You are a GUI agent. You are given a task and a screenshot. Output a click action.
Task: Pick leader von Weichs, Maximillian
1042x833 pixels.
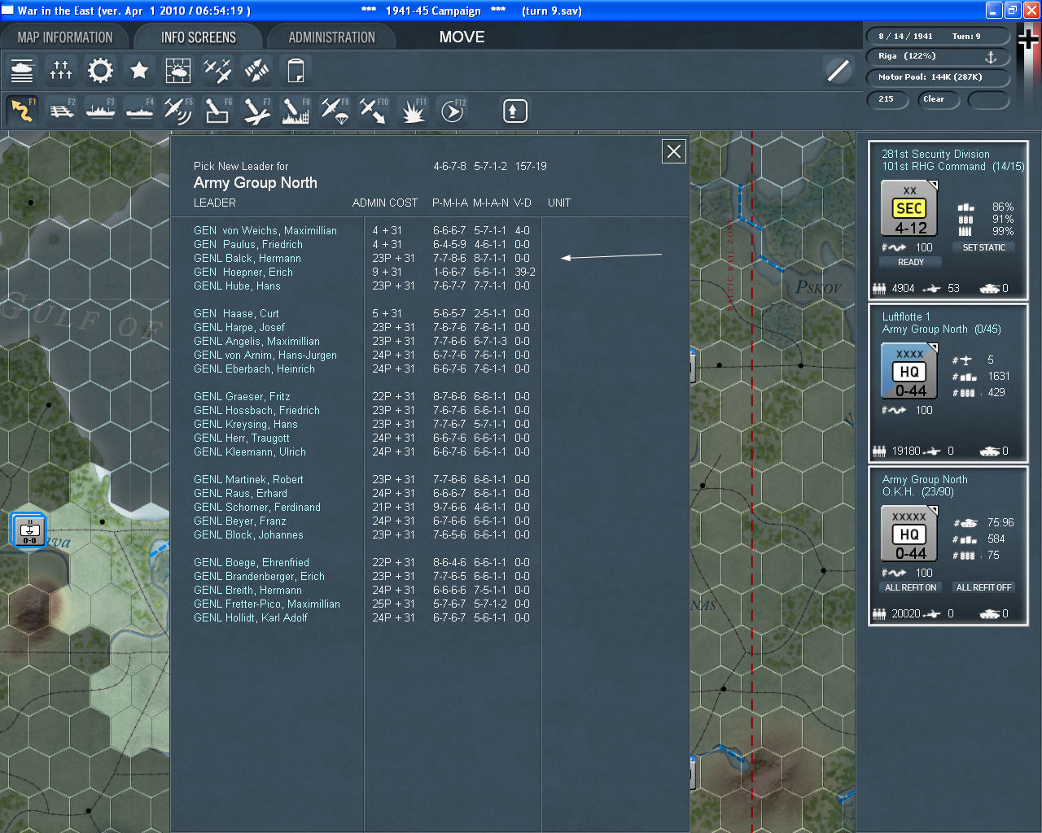[x=265, y=231]
